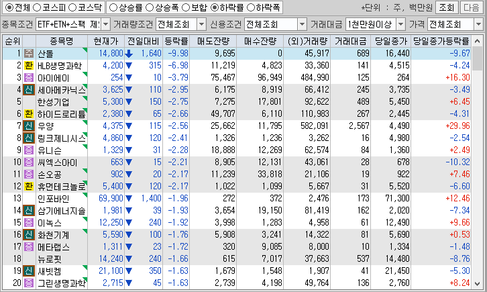This screenshot has height=292, width=487.
Task: Click the current price 69,900
Action: [x=111, y=198]
